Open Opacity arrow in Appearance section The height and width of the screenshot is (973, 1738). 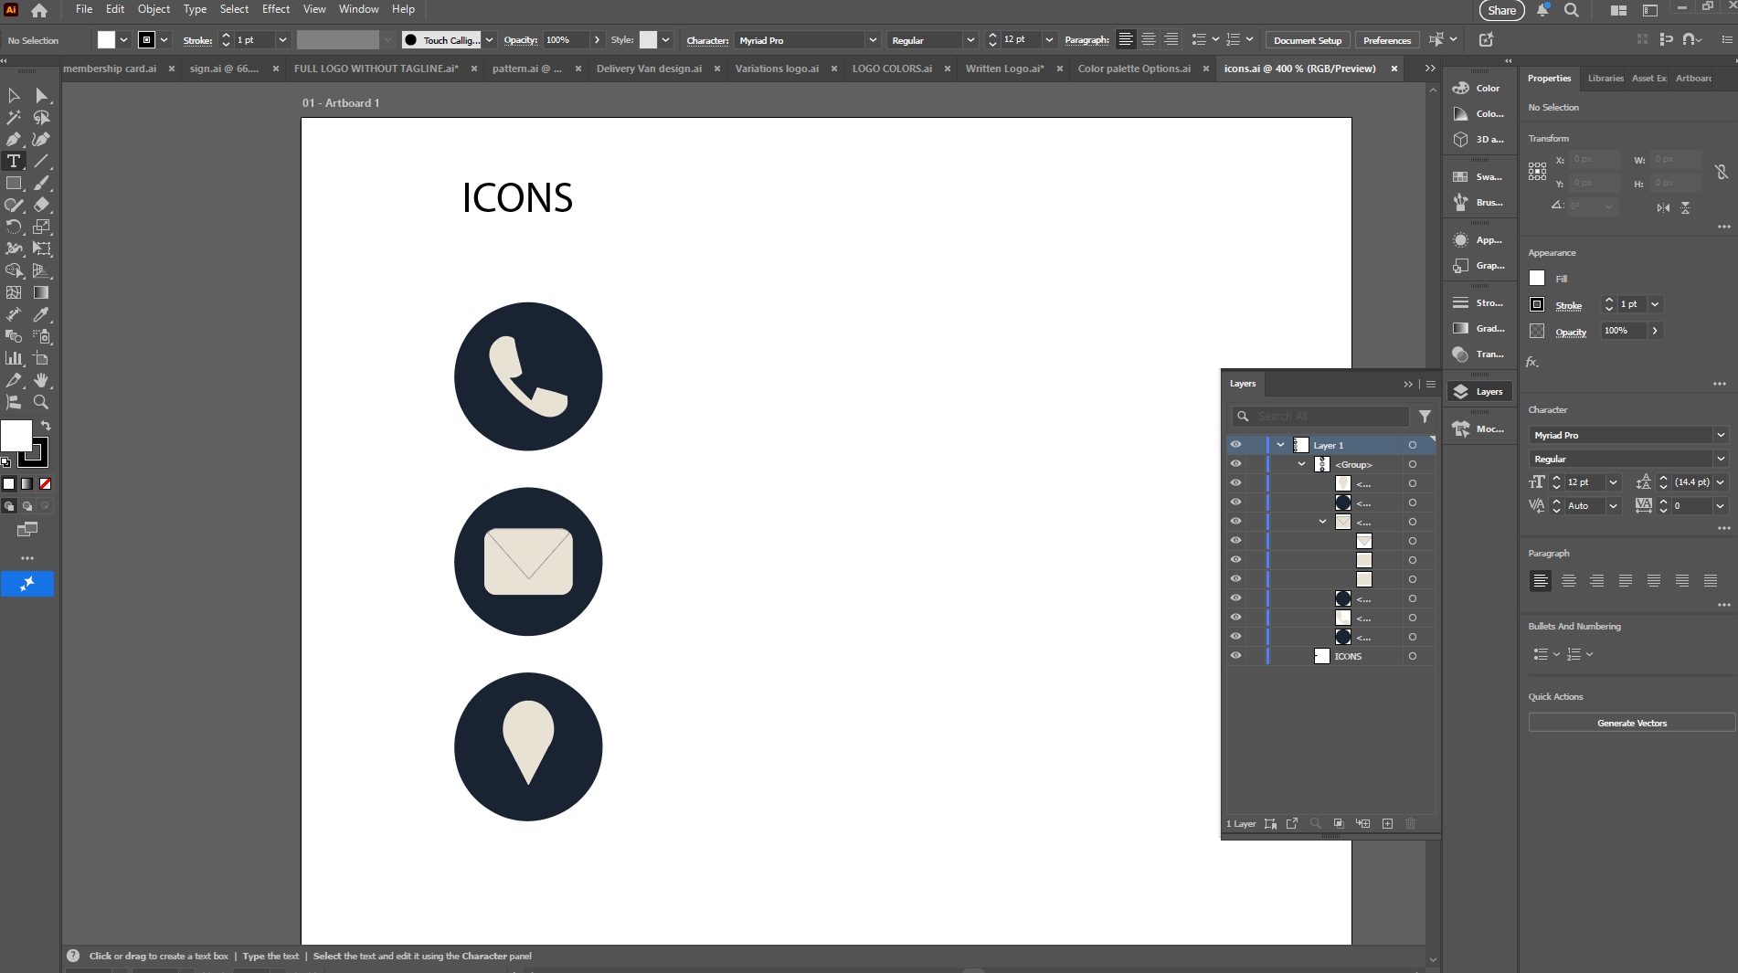coord(1655,331)
